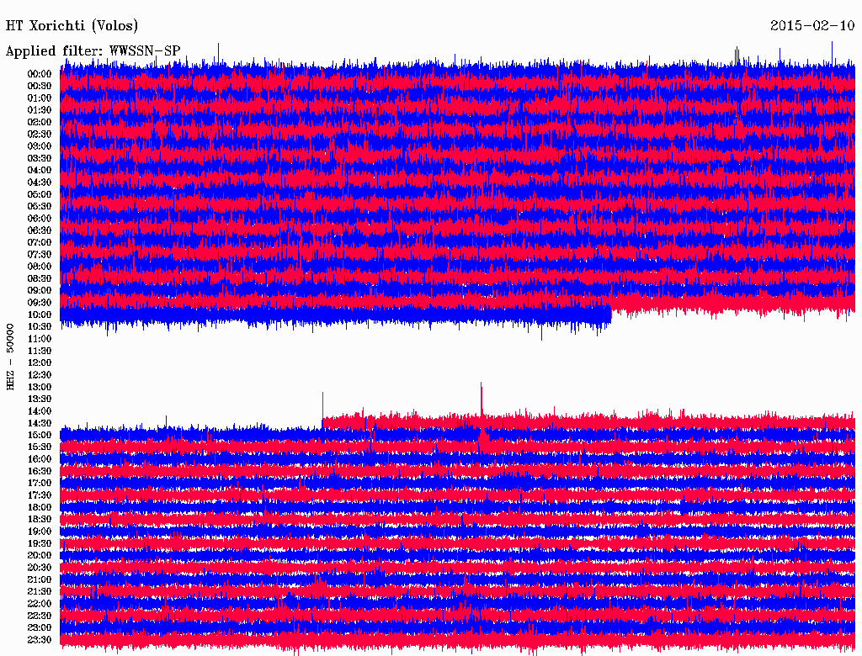This screenshot has width=862, height=656.
Task: Select the 12:00 time row label
Action: [x=40, y=362]
